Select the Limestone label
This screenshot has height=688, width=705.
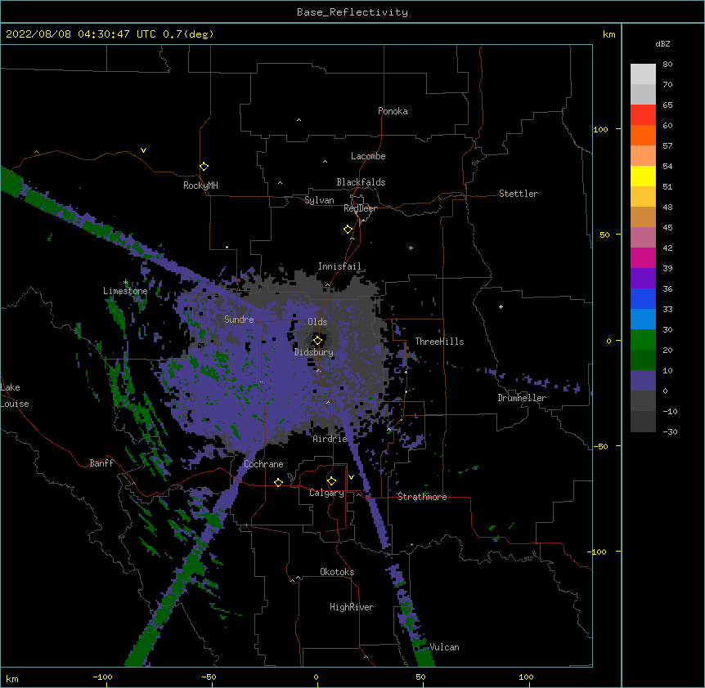tap(125, 291)
